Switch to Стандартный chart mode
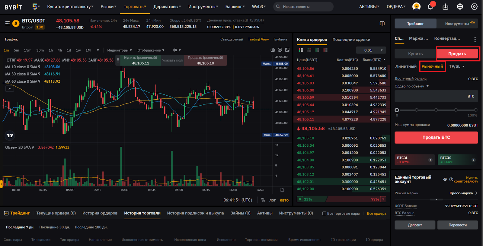Viewport: 483px width, 246px height. click(232, 40)
